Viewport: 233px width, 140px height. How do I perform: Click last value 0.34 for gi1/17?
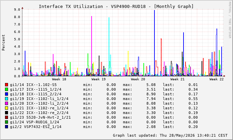(193, 89)
